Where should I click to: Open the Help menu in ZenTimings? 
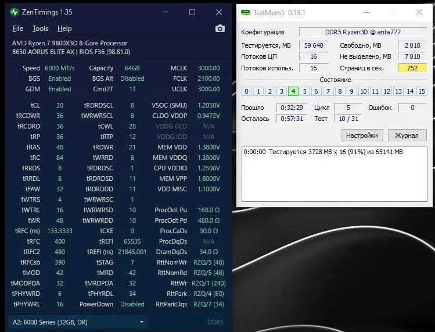[x=64, y=28]
